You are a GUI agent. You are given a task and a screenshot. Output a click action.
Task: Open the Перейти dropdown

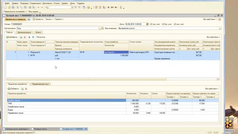coord(59,19)
